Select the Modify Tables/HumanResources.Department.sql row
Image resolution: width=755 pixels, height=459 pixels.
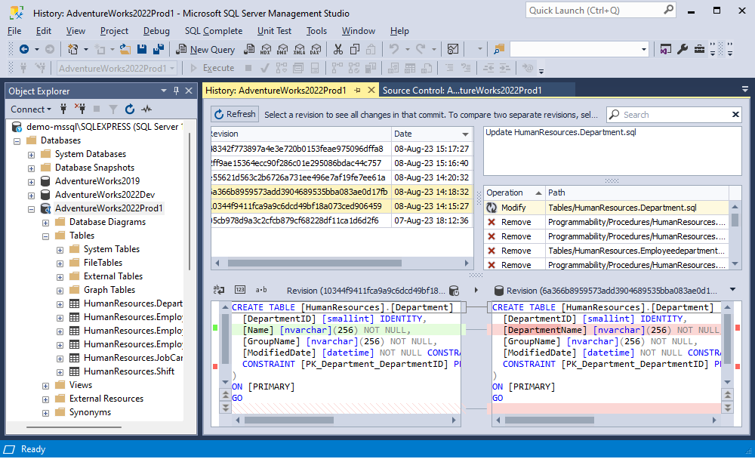pos(606,208)
